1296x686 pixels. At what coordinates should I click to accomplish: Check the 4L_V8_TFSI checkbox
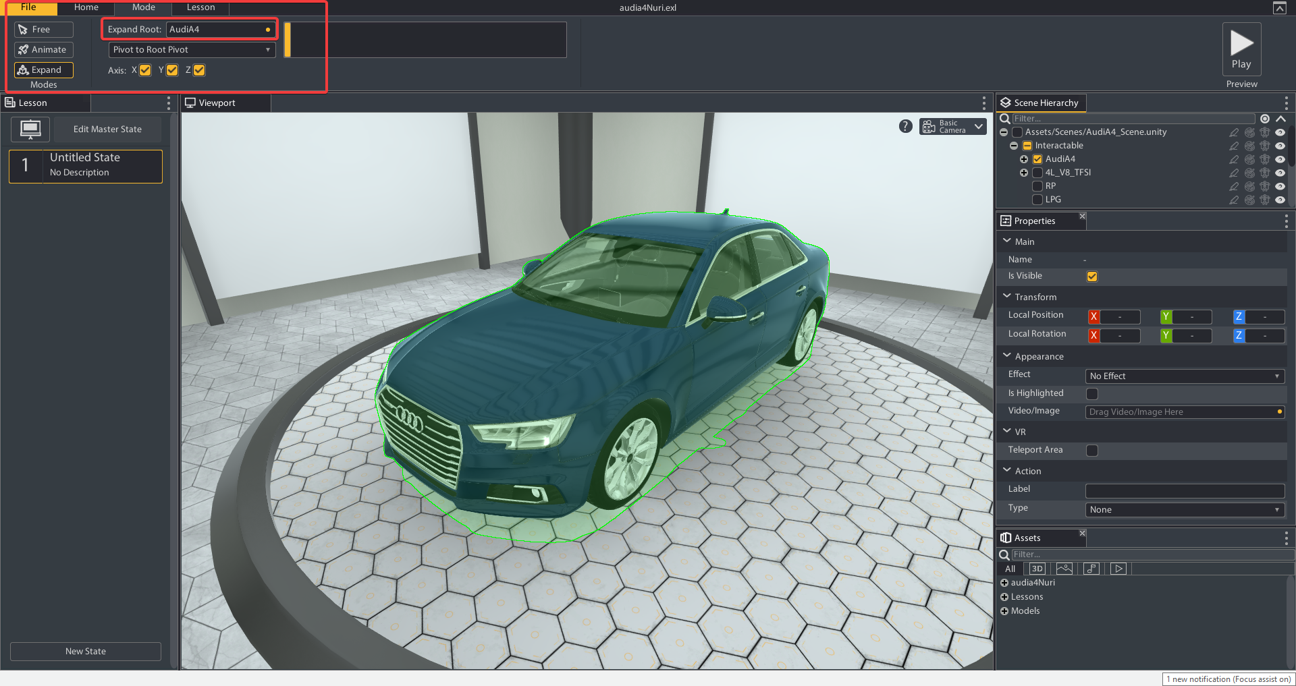pos(1037,173)
